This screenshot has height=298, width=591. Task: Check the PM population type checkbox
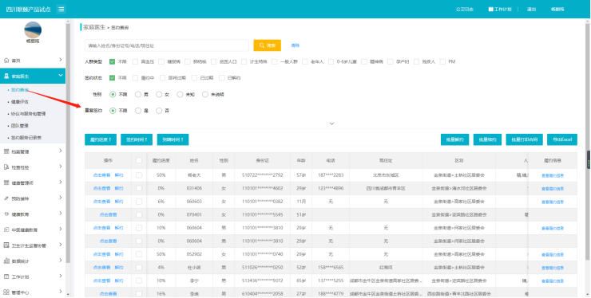(x=442, y=61)
